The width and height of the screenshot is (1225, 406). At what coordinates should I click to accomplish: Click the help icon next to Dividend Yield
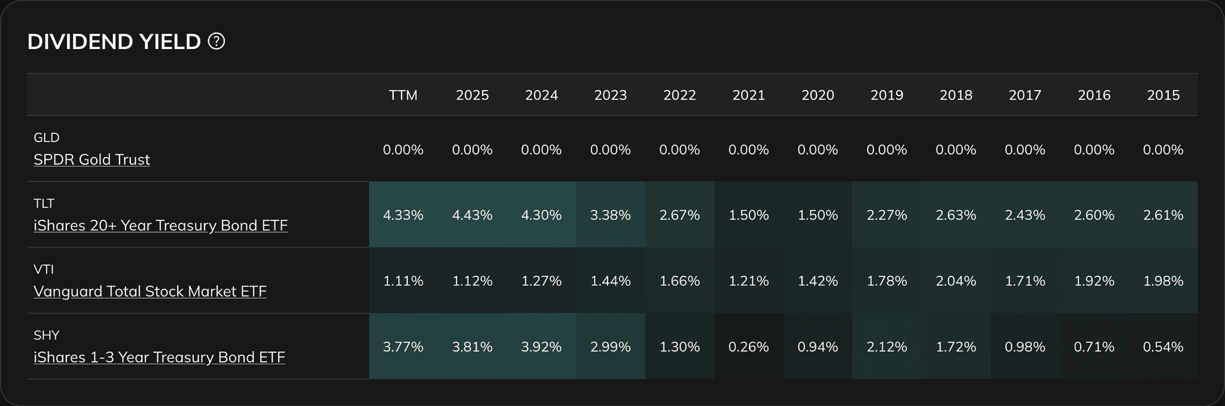click(x=217, y=41)
